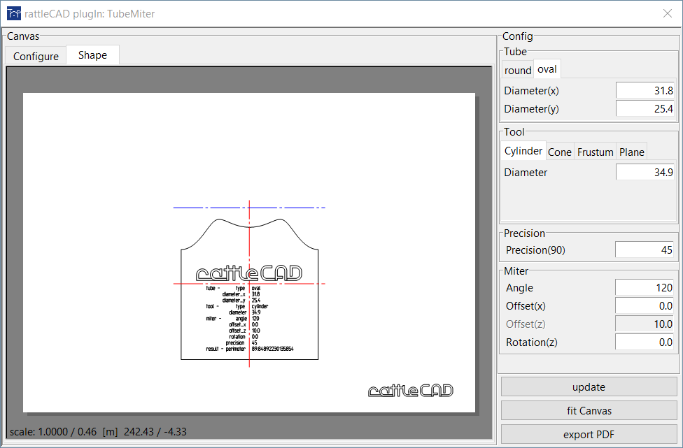Click the Diameter(x) label
This screenshot has width=683, height=448.
531,91
